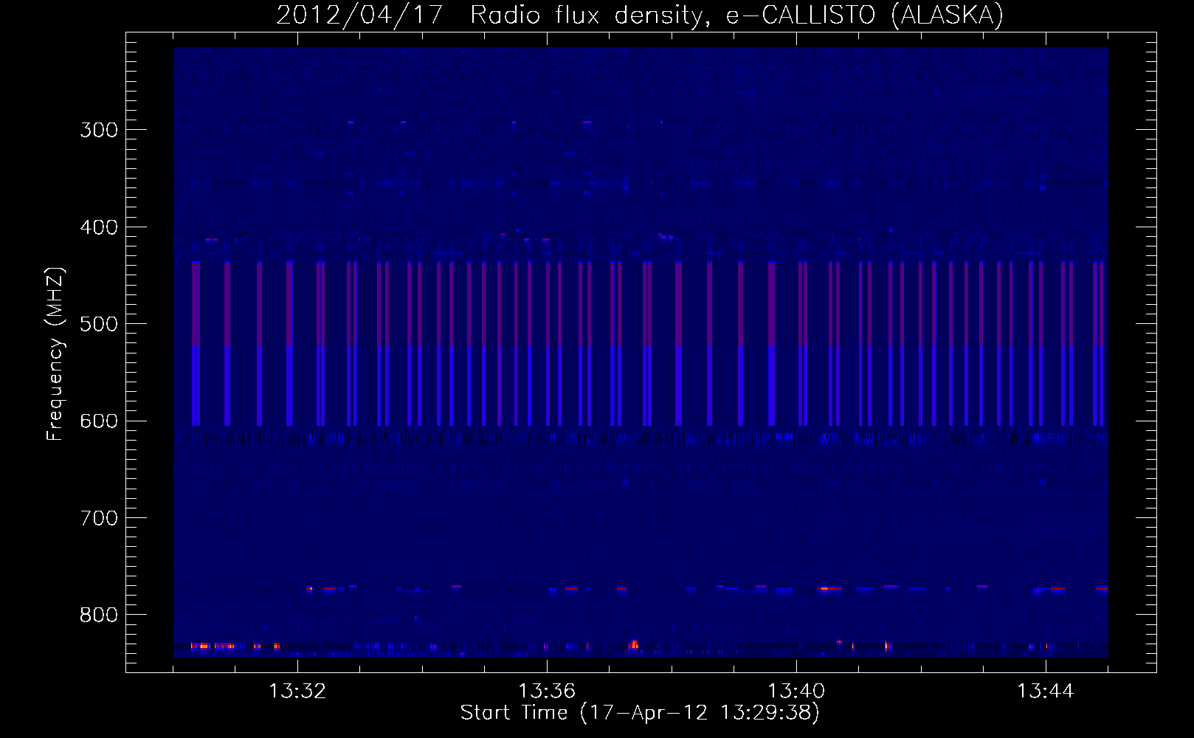
Task: Click the 800 frequency tick label
Action: point(99,615)
